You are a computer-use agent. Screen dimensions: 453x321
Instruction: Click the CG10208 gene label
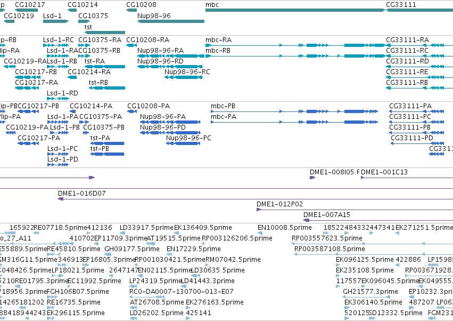tap(141, 5)
